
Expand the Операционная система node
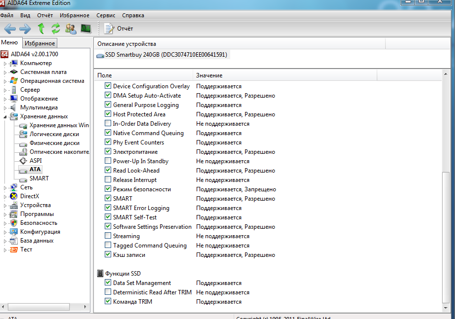(x=5, y=81)
